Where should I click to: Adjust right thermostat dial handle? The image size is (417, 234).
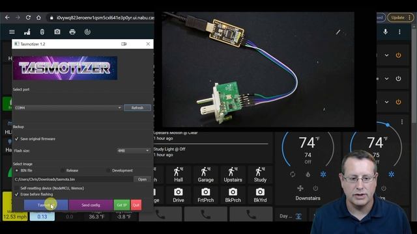pos(388,124)
